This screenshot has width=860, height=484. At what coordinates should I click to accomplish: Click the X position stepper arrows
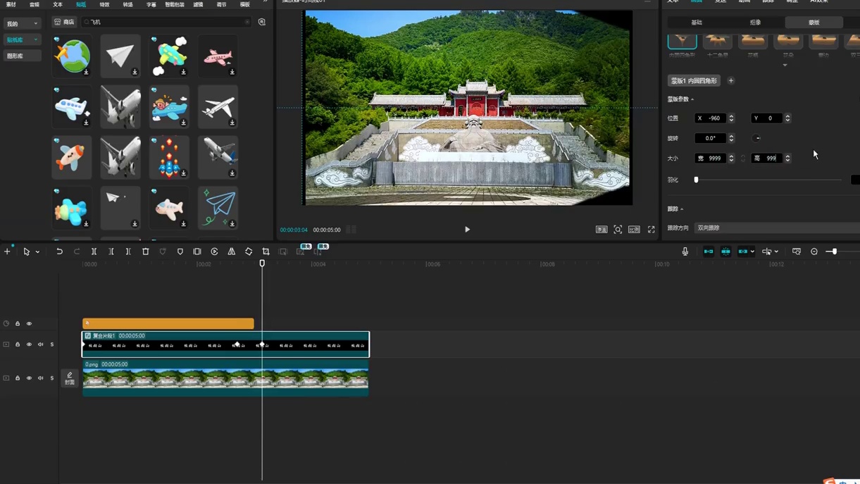pyautogui.click(x=731, y=118)
